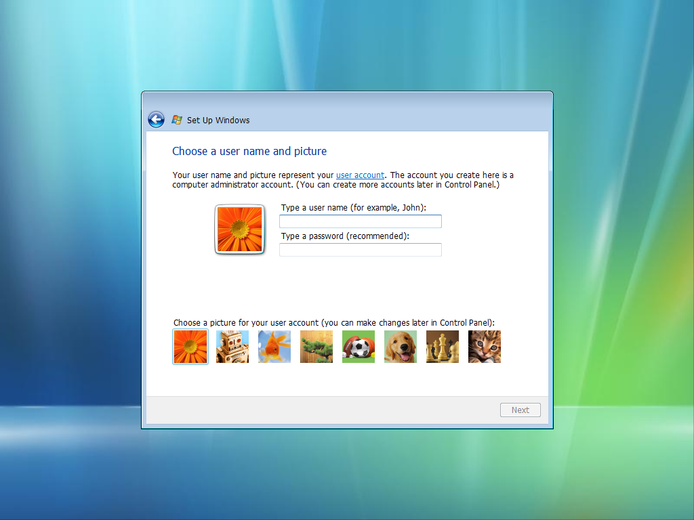The height and width of the screenshot is (520, 694).
Task: Click the 'Type a user name (for example, John):' label
Action: 354,208
